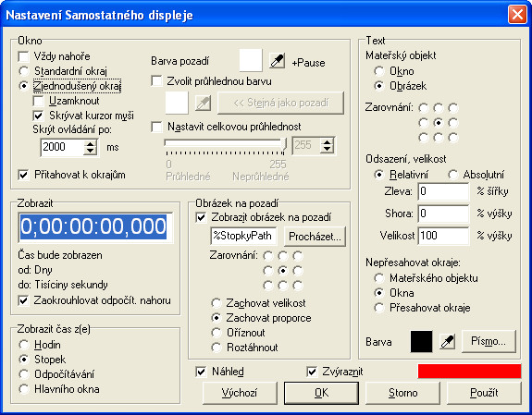532x415 pixels.
Task: Select Přesahovat okraje radio button
Action: pyautogui.click(x=378, y=308)
